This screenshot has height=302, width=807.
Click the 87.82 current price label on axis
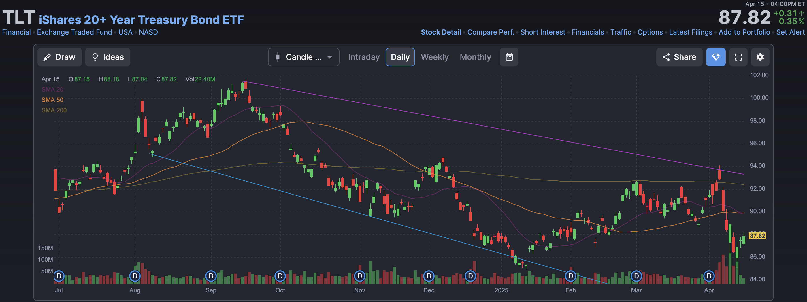point(757,236)
